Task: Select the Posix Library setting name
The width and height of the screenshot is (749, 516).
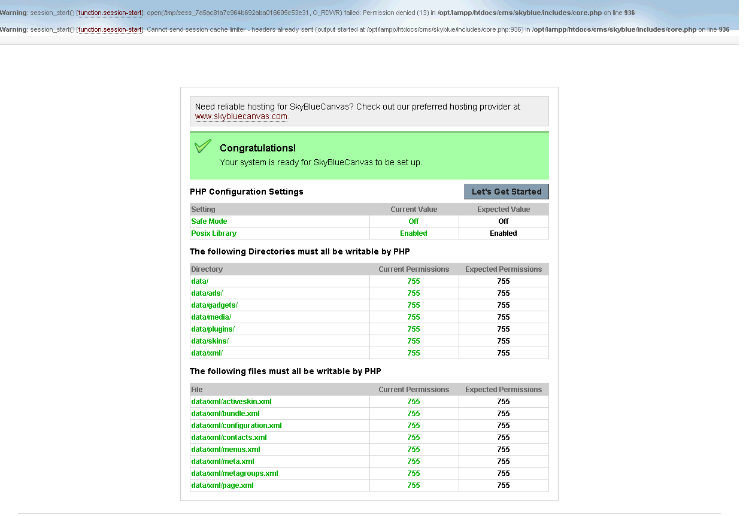Action: [214, 233]
